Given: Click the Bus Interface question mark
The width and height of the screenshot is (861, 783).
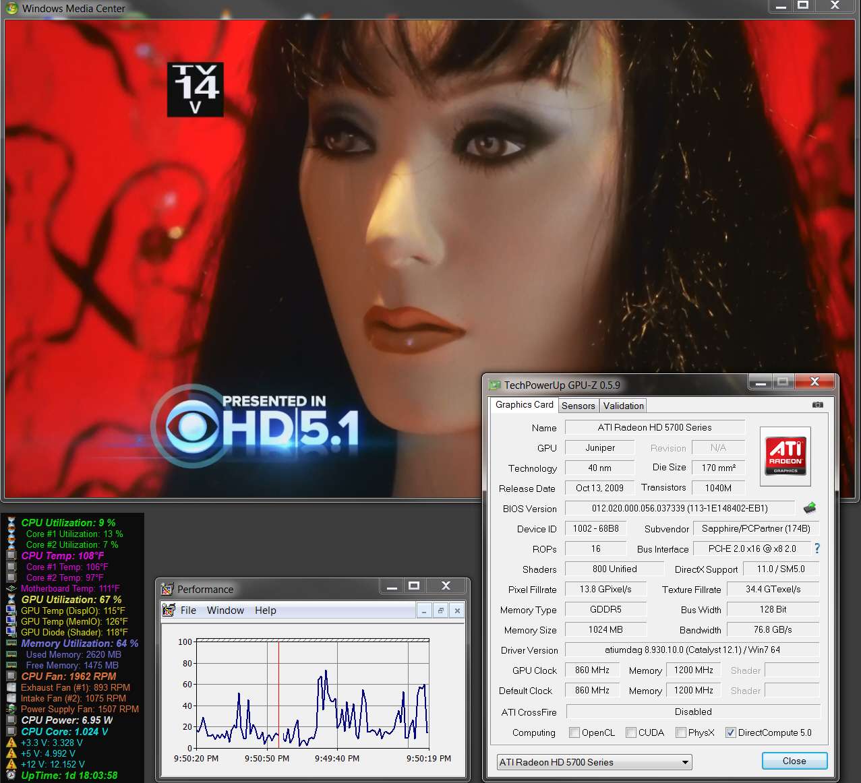Looking at the screenshot, I should pos(817,549).
